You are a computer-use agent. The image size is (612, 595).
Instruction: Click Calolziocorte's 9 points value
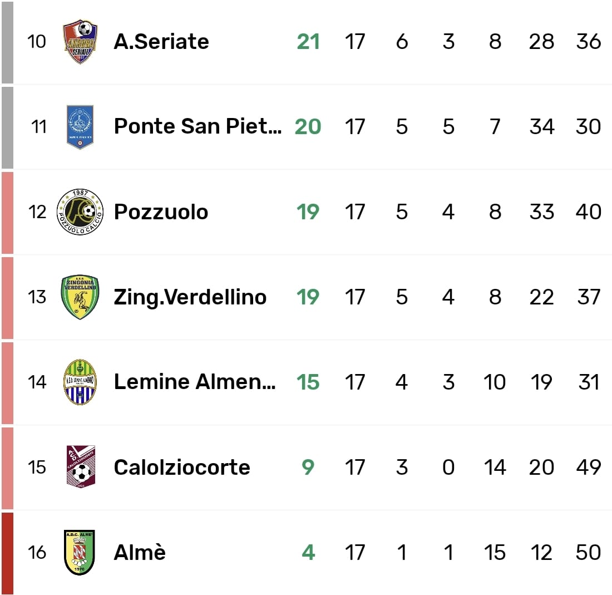click(308, 468)
